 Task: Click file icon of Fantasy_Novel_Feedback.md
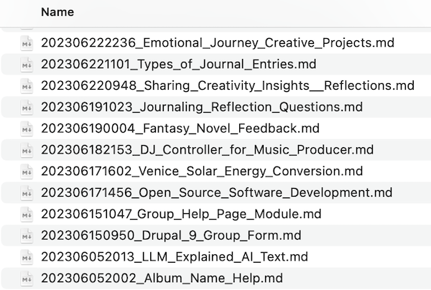pyautogui.click(x=27, y=128)
